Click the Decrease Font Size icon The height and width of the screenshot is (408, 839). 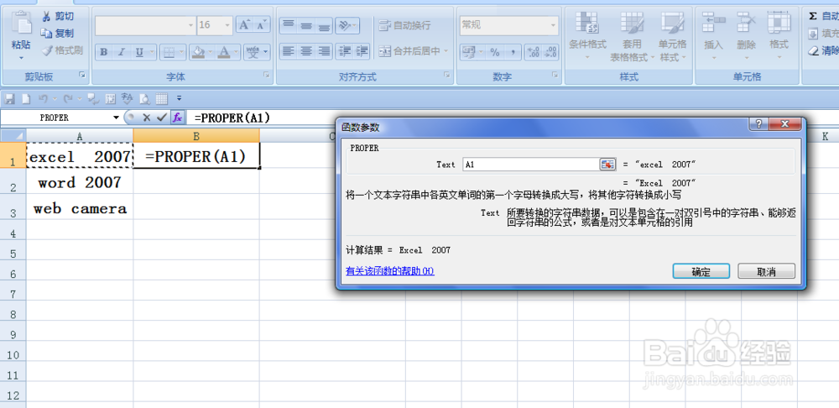click(x=261, y=24)
